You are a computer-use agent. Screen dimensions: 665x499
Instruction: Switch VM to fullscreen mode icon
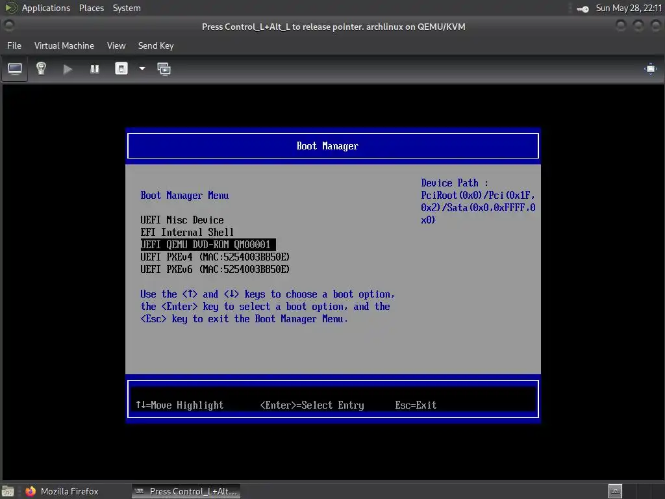[651, 69]
